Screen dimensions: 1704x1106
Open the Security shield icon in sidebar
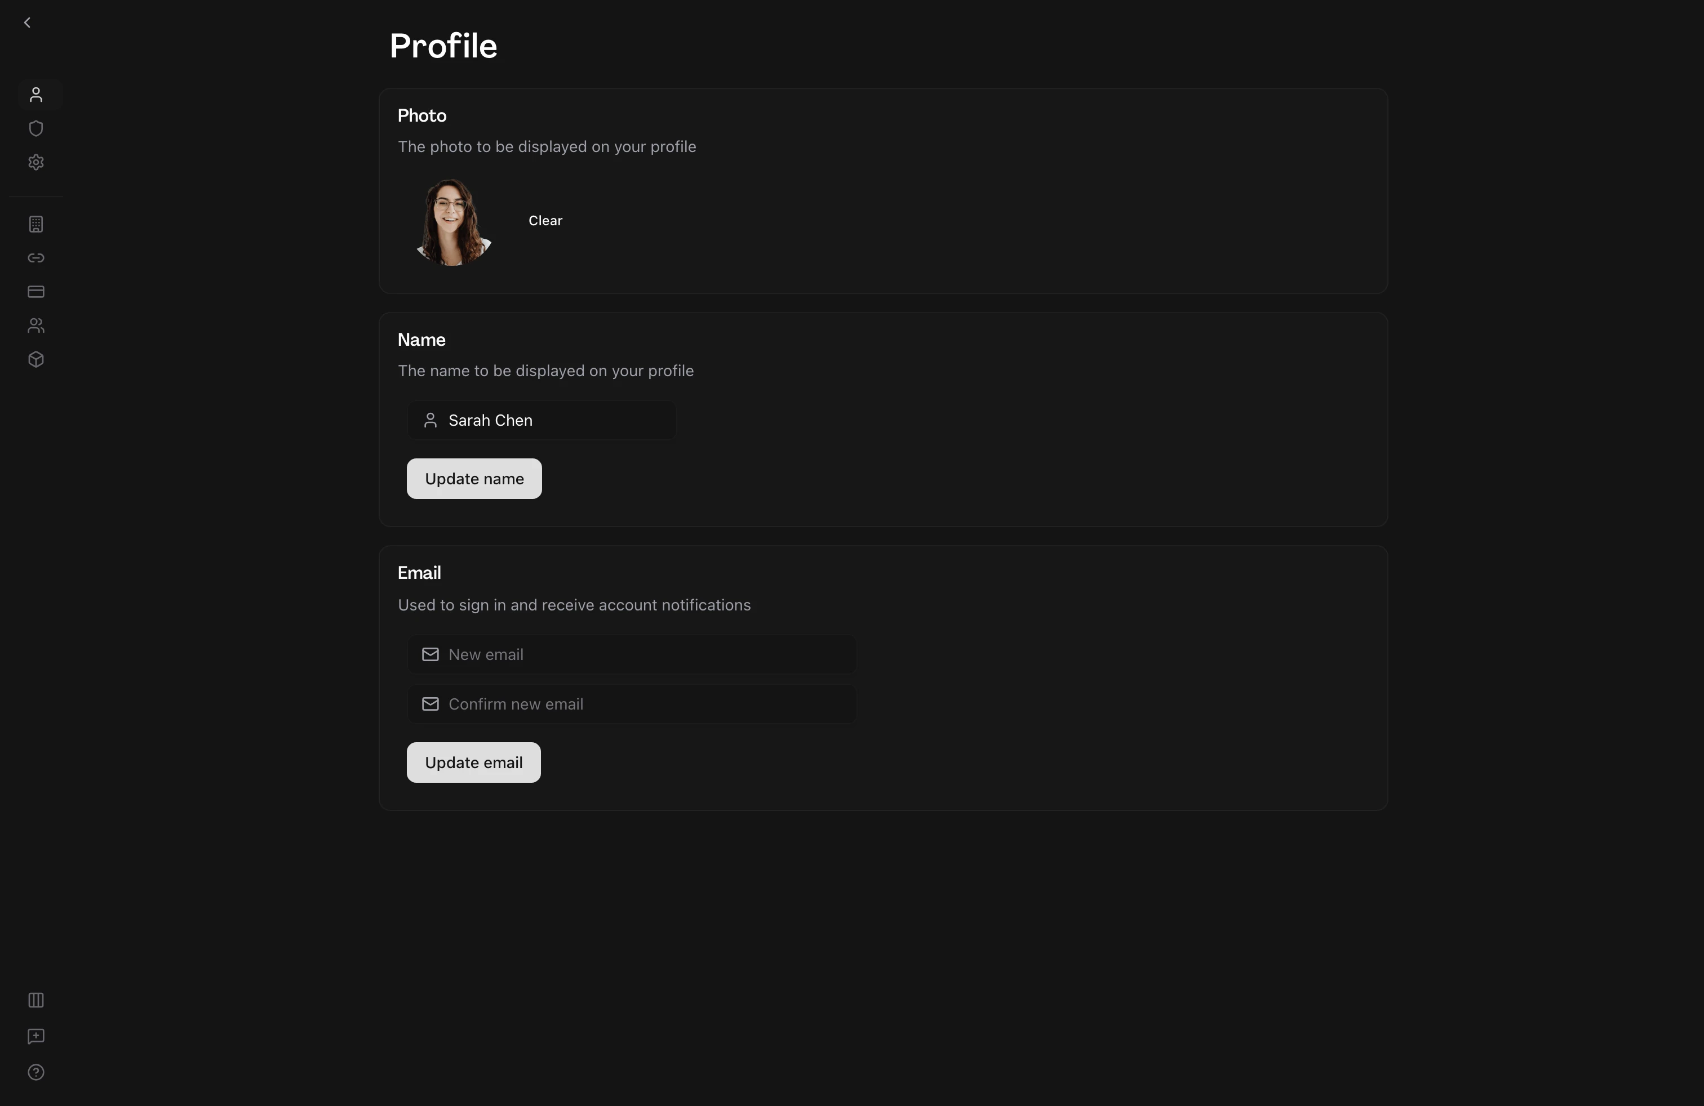(x=36, y=129)
